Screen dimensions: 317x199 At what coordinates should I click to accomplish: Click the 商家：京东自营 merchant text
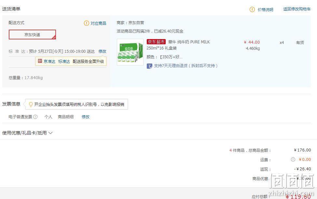(x=131, y=23)
